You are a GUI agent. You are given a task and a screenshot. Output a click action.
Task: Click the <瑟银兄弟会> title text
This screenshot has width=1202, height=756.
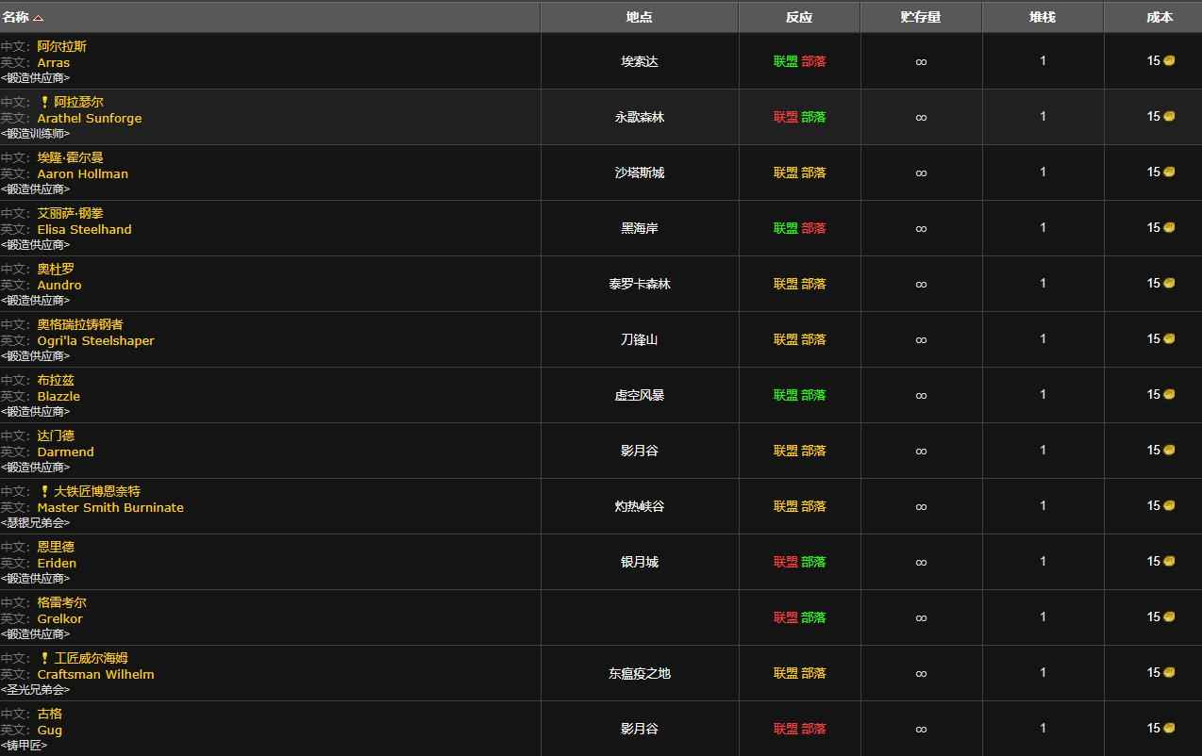click(x=35, y=522)
